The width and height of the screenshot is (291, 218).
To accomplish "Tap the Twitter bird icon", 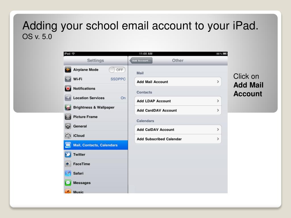I will pyautogui.click(x=68, y=154).
